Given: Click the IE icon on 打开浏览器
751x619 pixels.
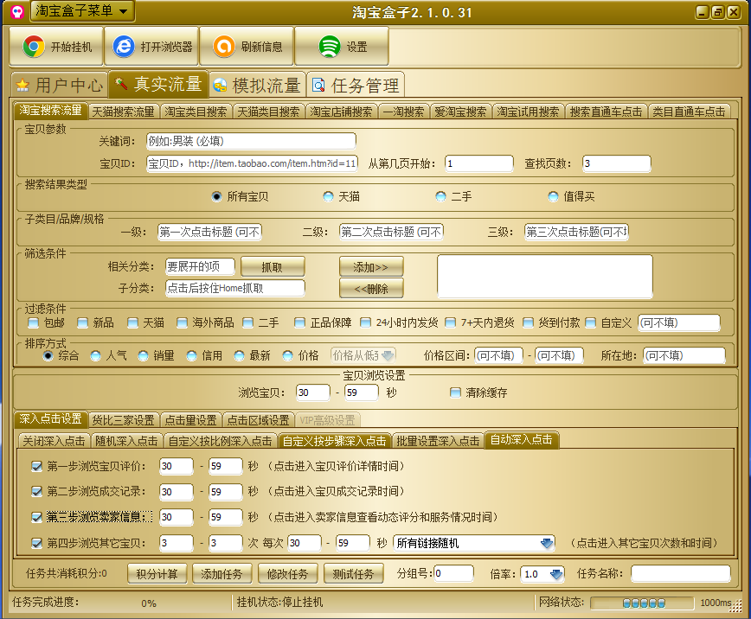Looking at the screenshot, I should [124, 47].
